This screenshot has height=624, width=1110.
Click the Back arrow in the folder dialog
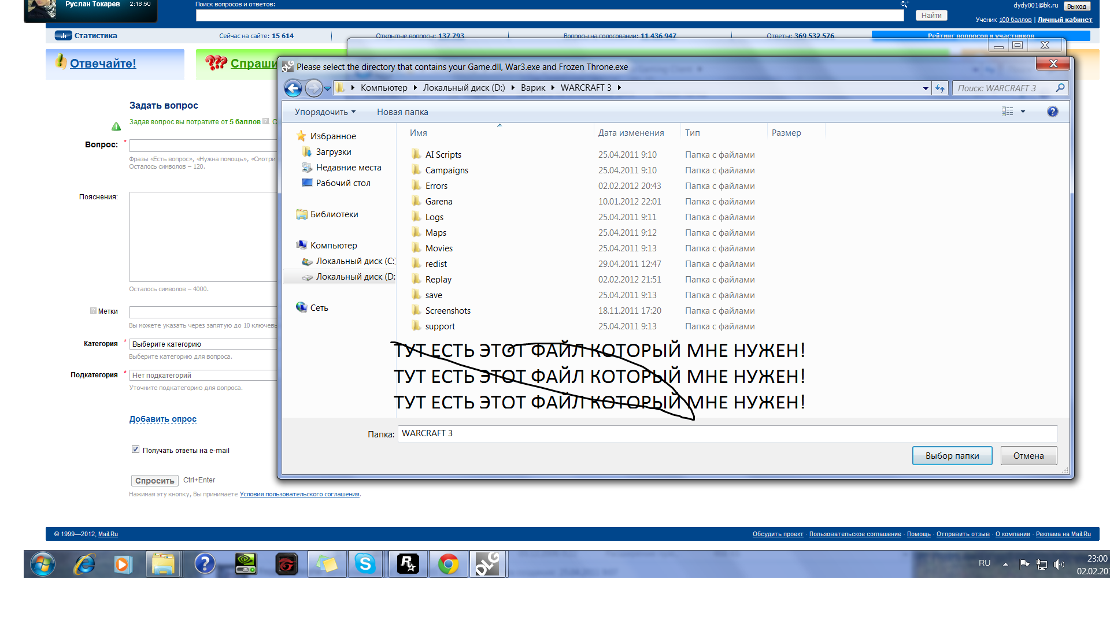tap(293, 88)
